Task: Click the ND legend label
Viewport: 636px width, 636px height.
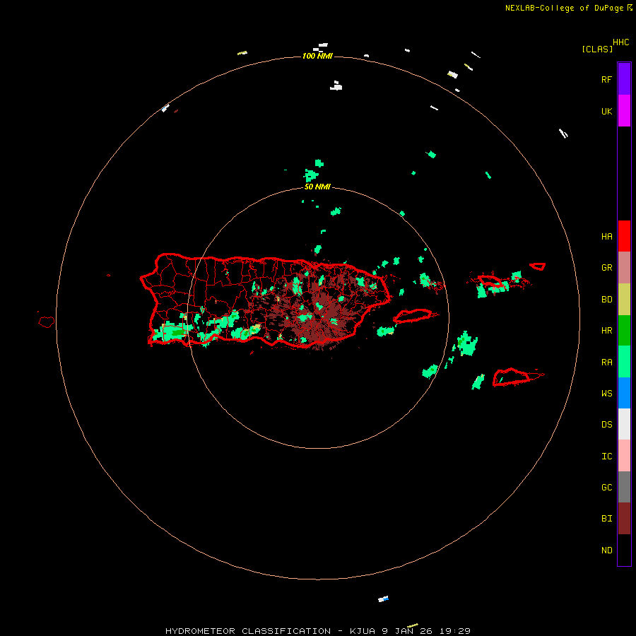Action: pyautogui.click(x=606, y=550)
